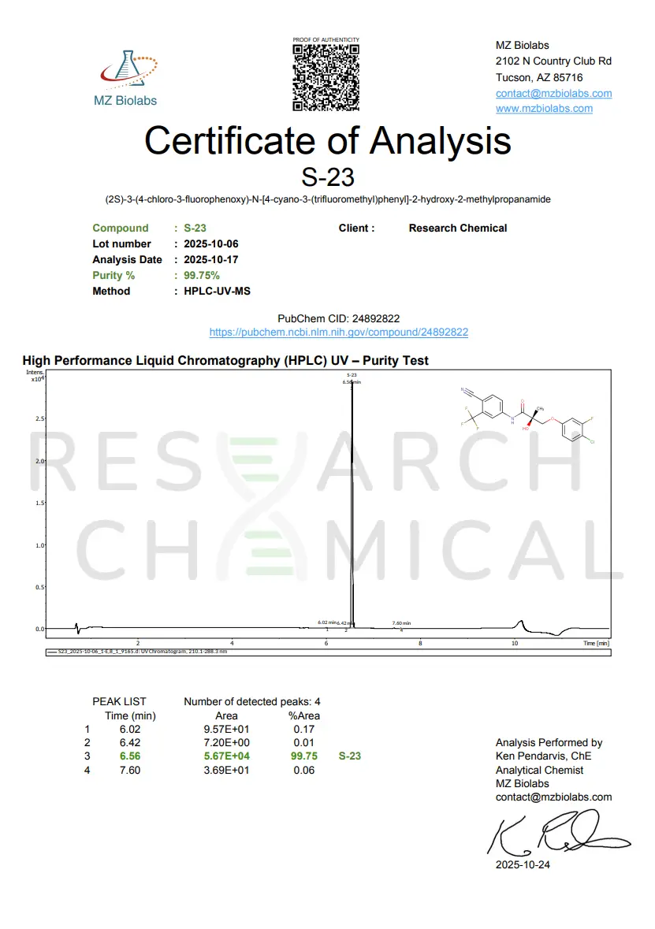Screen dimensions: 655x929
Task: Click the long IUPAC chemical name line
Action: coord(328,199)
